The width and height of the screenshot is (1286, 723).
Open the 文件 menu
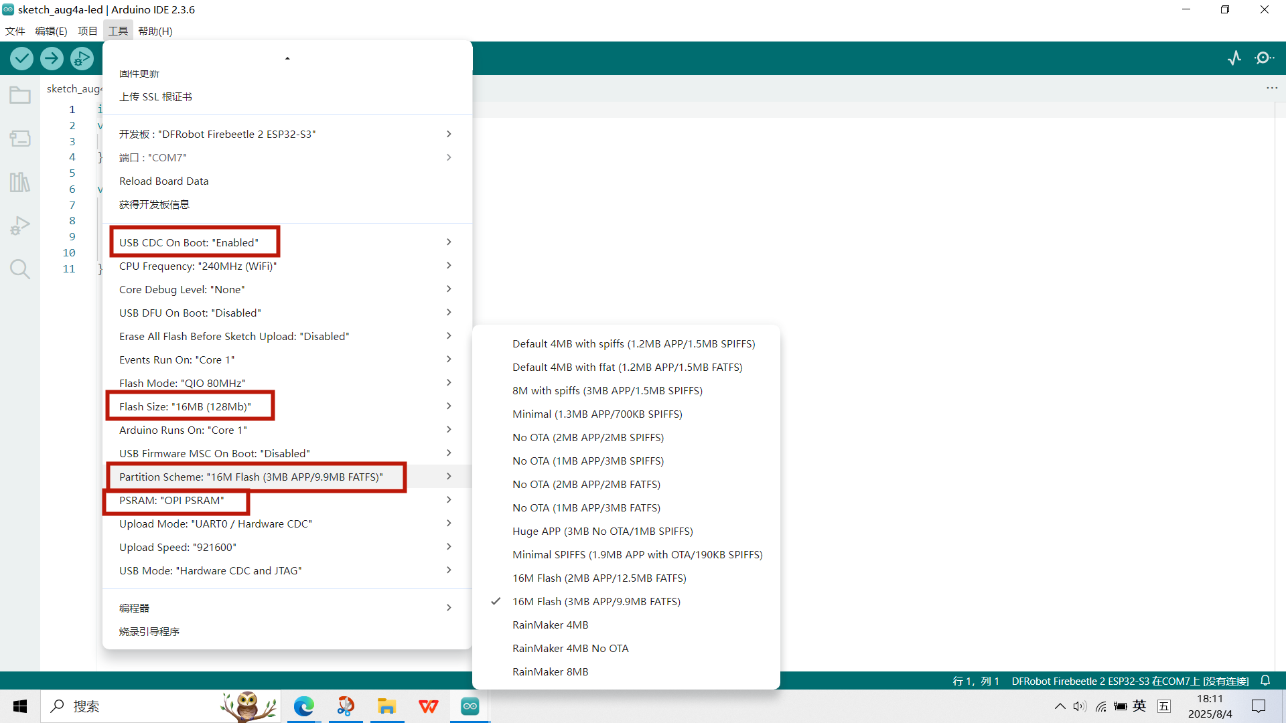click(15, 31)
